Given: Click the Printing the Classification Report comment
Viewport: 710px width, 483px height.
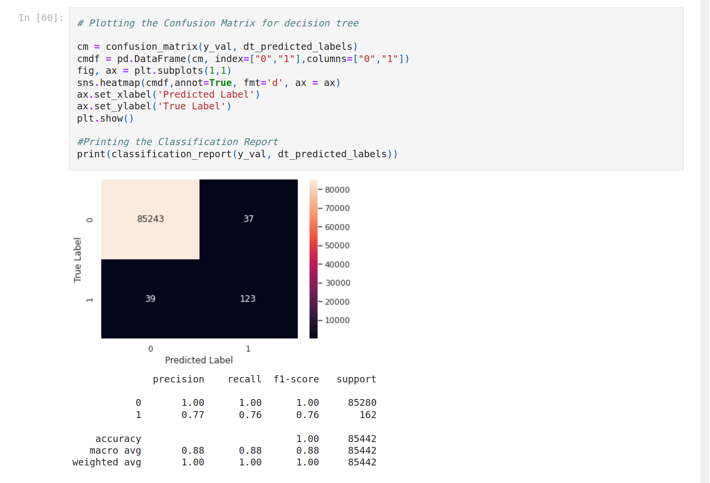Looking at the screenshot, I should pyautogui.click(x=177, y=142).
